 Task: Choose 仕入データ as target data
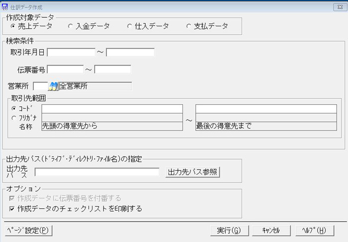pyautogui.click(x=130, y=26)
